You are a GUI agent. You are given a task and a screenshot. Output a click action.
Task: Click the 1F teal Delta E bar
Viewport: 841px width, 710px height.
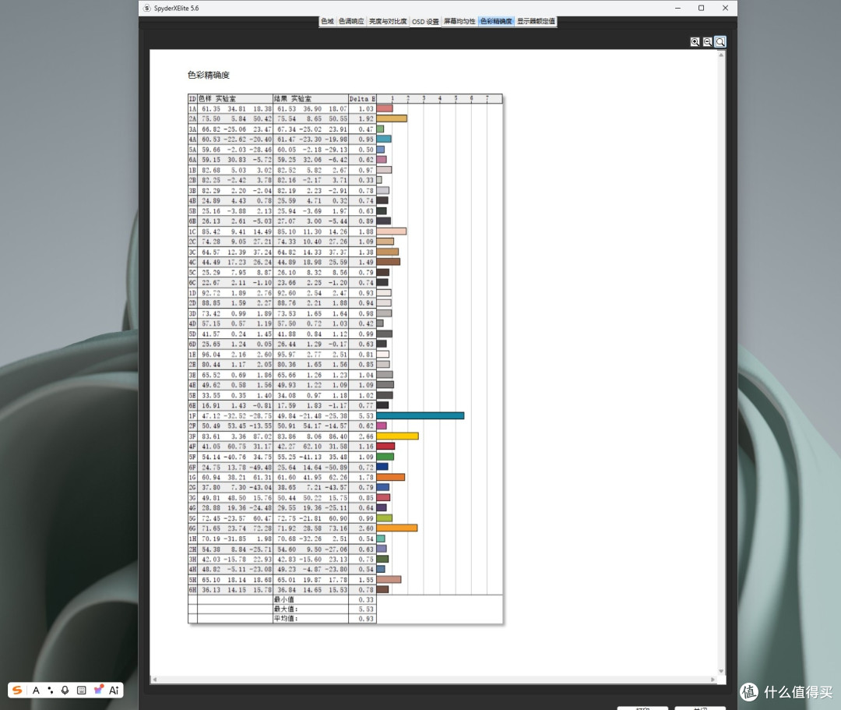coord(420,416)
